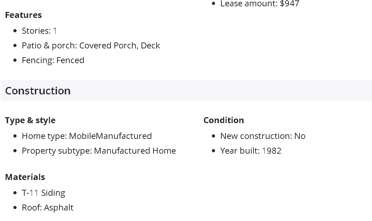Screen dimensions: 372x221
Task: Select the Roof: Asphalt list item
Action: (48, 208)
